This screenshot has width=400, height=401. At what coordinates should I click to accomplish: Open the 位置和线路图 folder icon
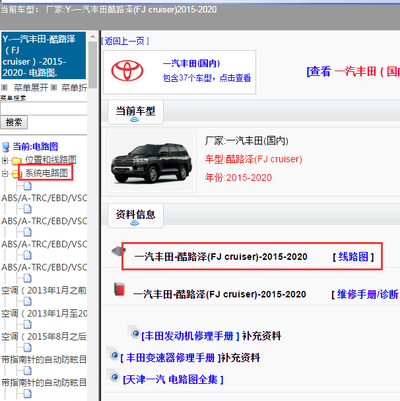tap(17, 161)
